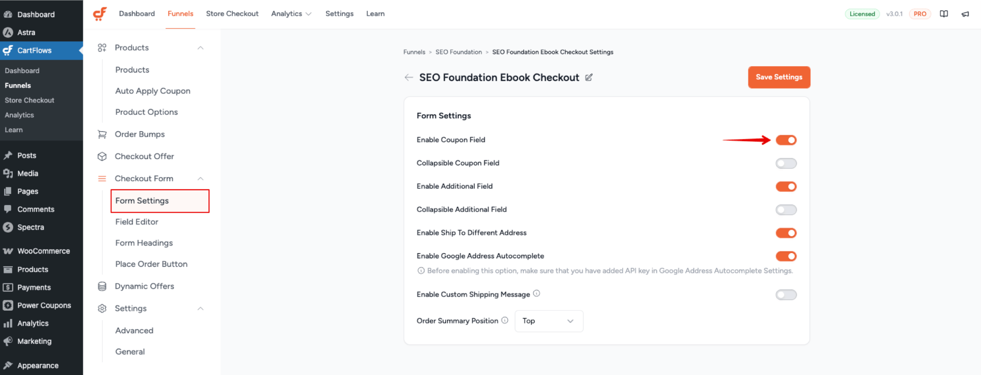This screenshot has width=981, height=375.
Task: Click the Order Bumps cart icon
Action: click(x=102, y=134)
